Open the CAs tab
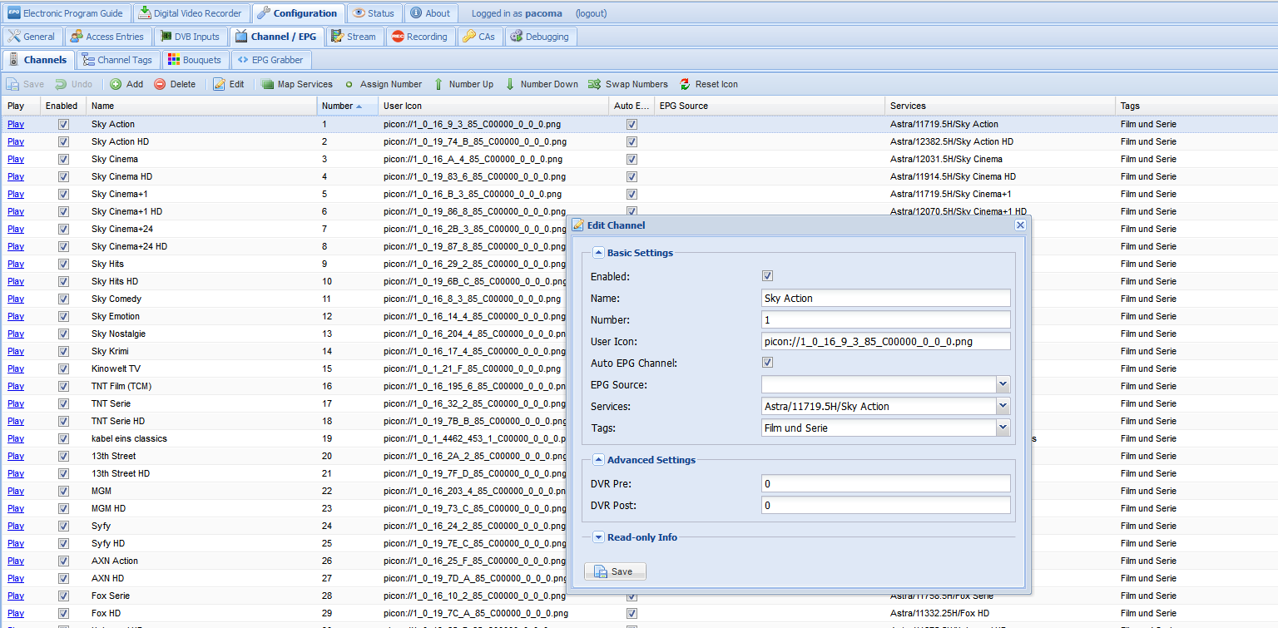1278x628 pixels. (479, 37)
